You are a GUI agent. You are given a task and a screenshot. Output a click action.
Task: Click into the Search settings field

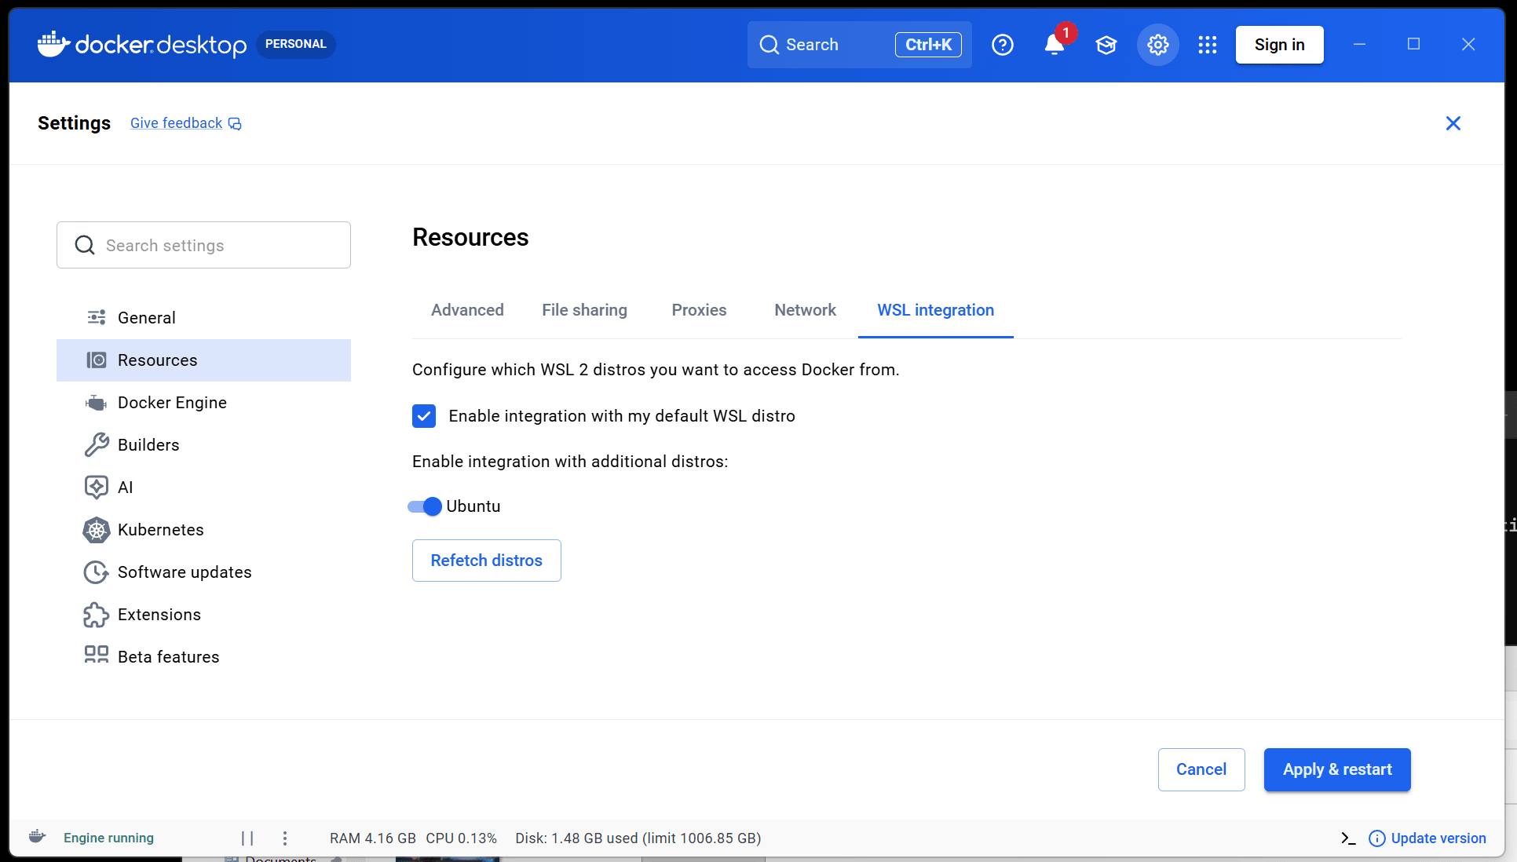[203, 245]
